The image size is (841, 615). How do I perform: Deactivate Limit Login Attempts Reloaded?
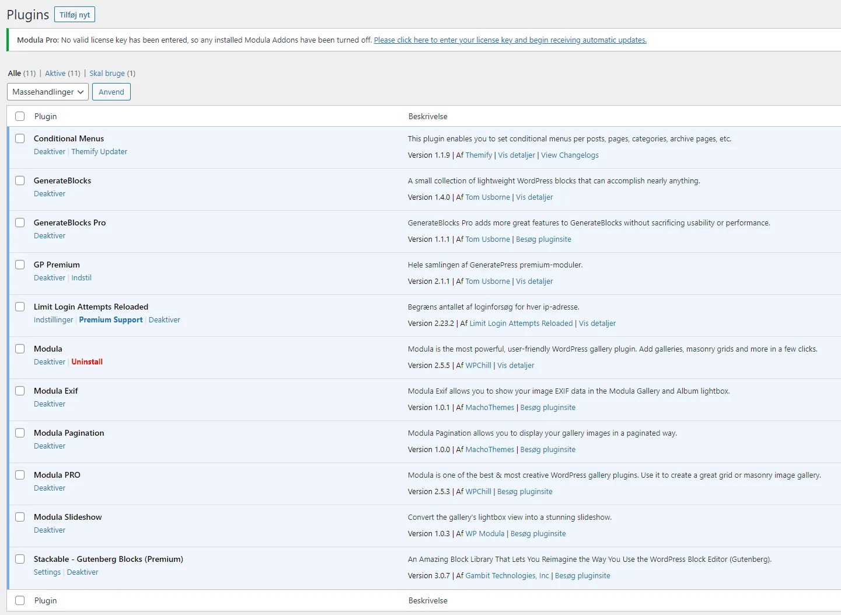pos(165,319)
